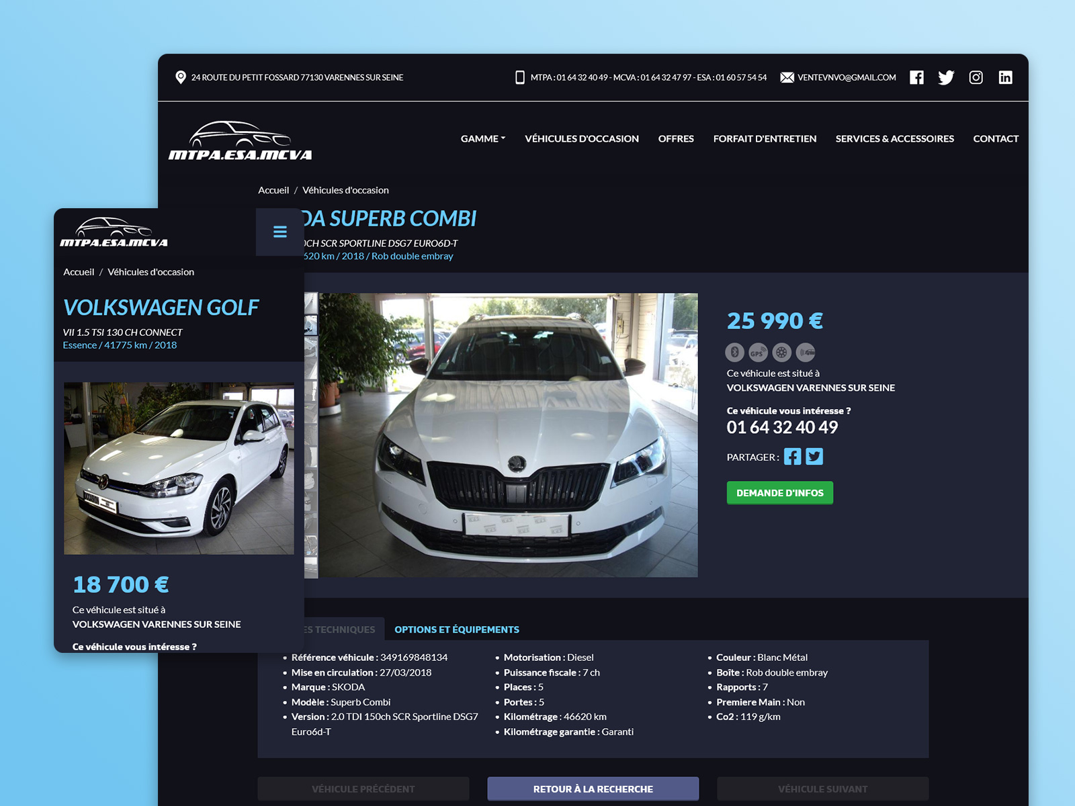Image resolution: width=1075 pixels, height=806 pixels.
Task: Click the main Skoda Superb photo
Action: click(508, 435)
